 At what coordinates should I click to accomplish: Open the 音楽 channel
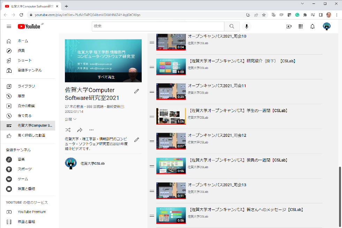[28, 159]
